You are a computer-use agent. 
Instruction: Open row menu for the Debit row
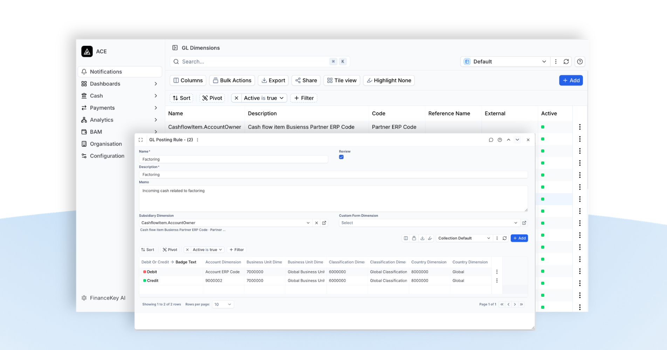click(497, 272)
